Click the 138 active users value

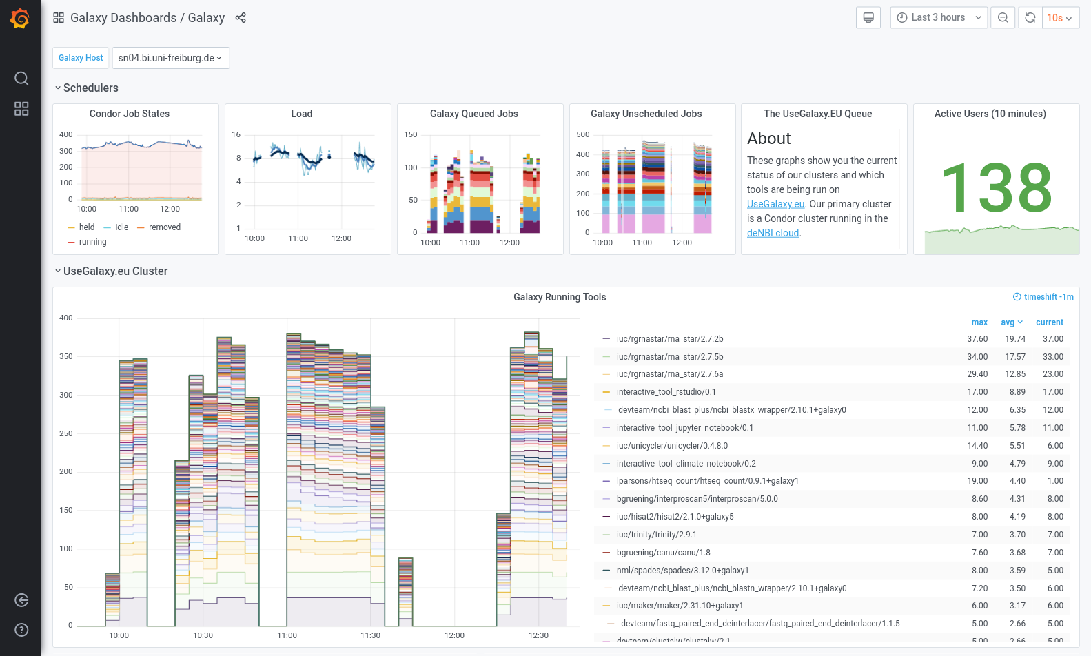[996, 187]
